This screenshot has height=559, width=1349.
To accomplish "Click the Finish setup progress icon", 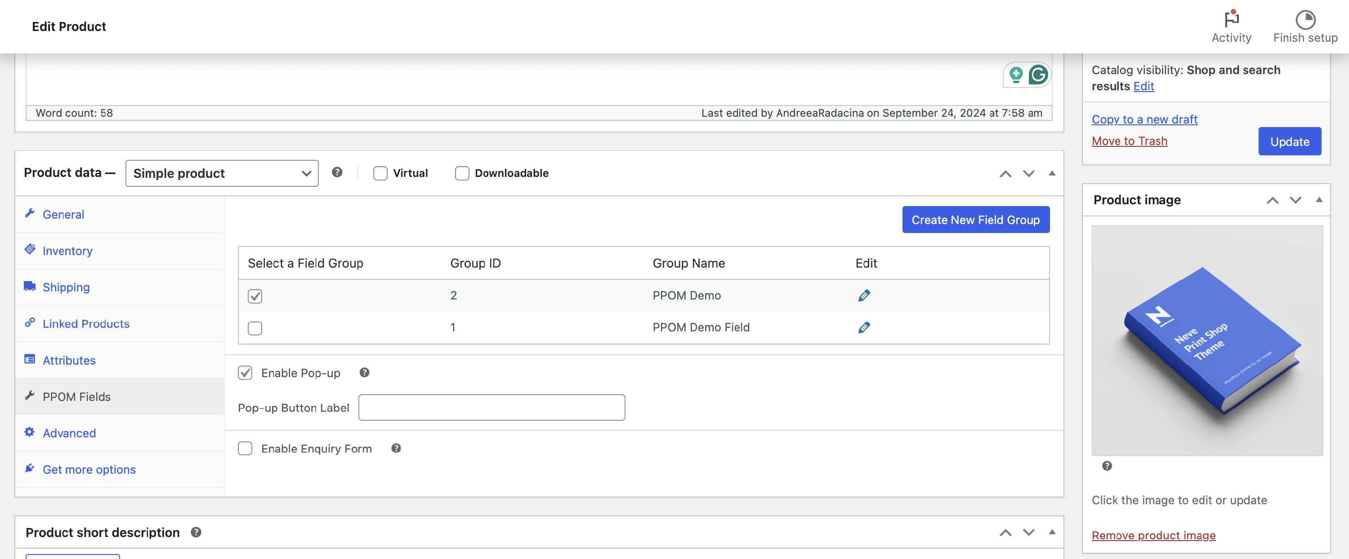I will 1305,20.
